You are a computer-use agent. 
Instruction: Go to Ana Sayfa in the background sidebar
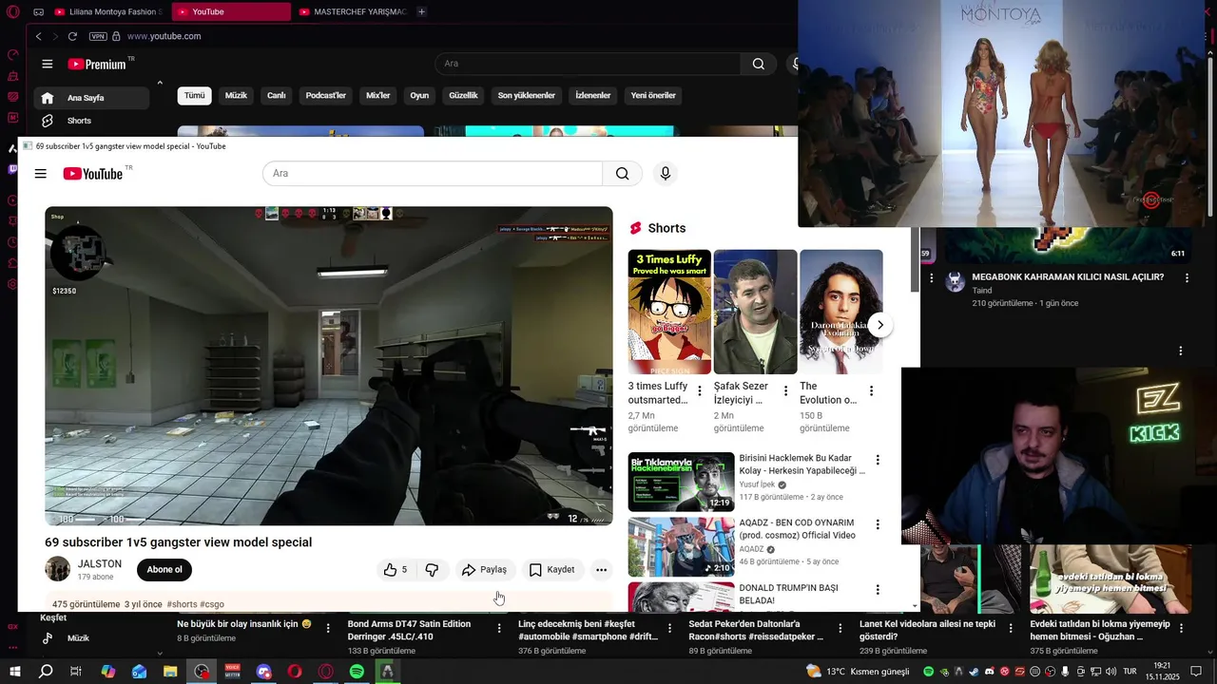91,98
